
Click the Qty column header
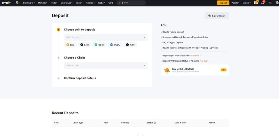tap(106, 123)
